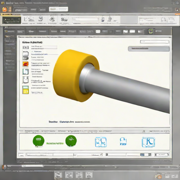The width and height of the screenshot is (180, 180).
Task: Toggle the white highlighted button in dark toolbar
Action: [98, 31]
